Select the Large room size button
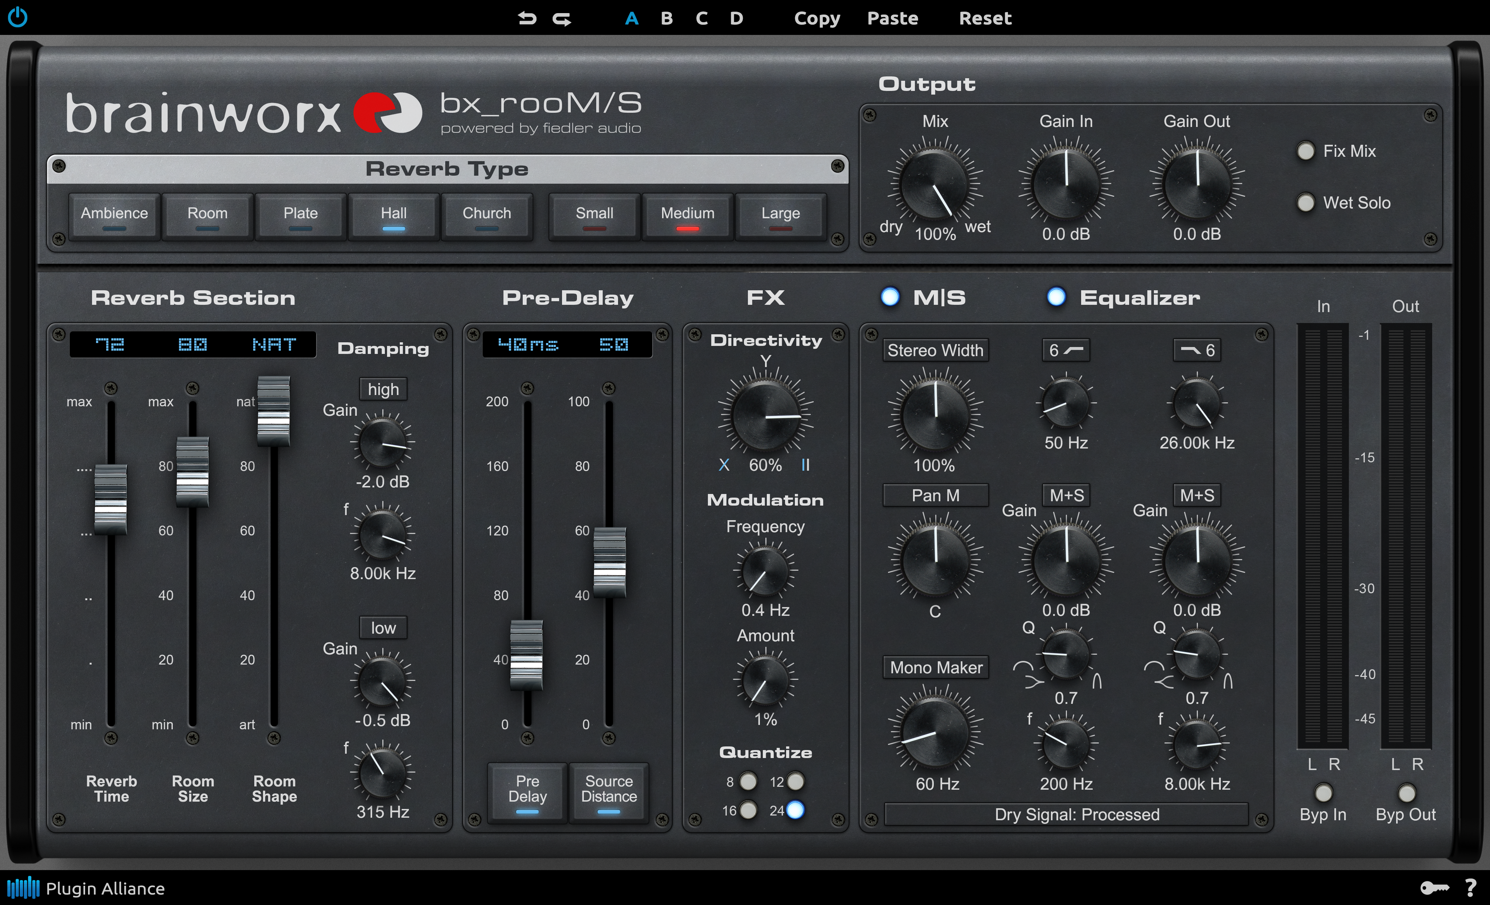1490x905 pixels. click(781, 217)
